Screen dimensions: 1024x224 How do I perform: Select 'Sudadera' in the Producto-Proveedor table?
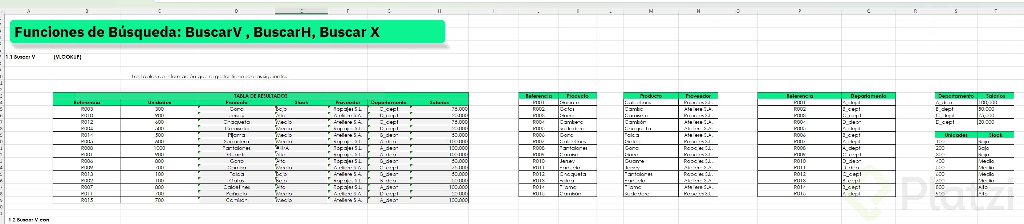pyautogui.click(x=651, y=194)
